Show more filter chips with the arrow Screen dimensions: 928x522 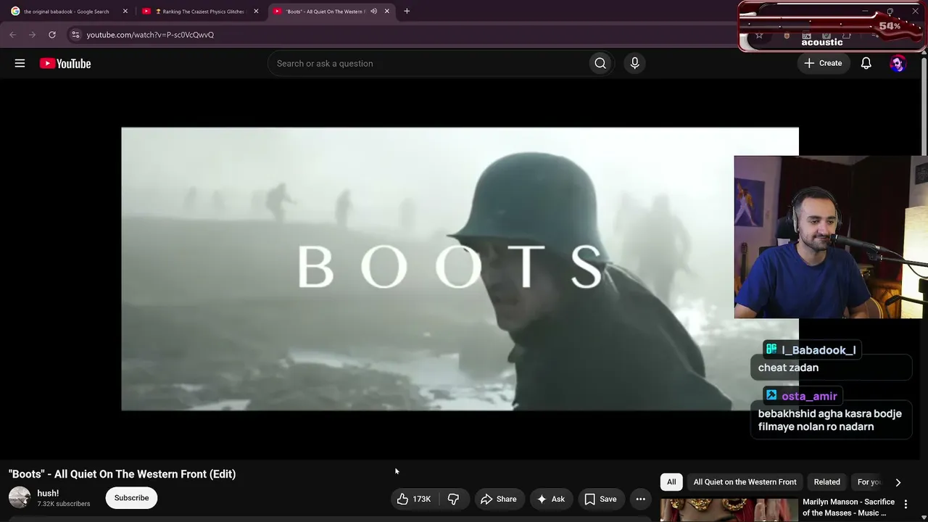pyautogui.click(x=898, y=482)
